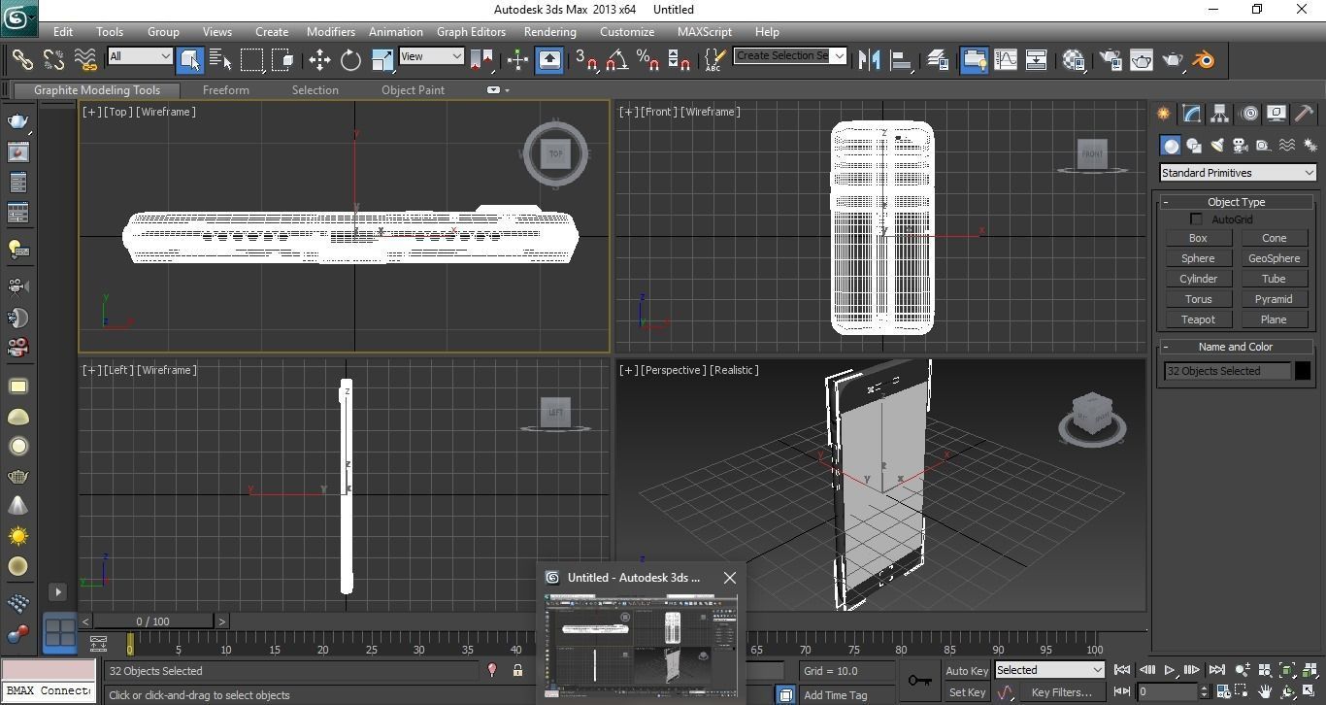Click the object color swatch

click(x=1302, y=371)
